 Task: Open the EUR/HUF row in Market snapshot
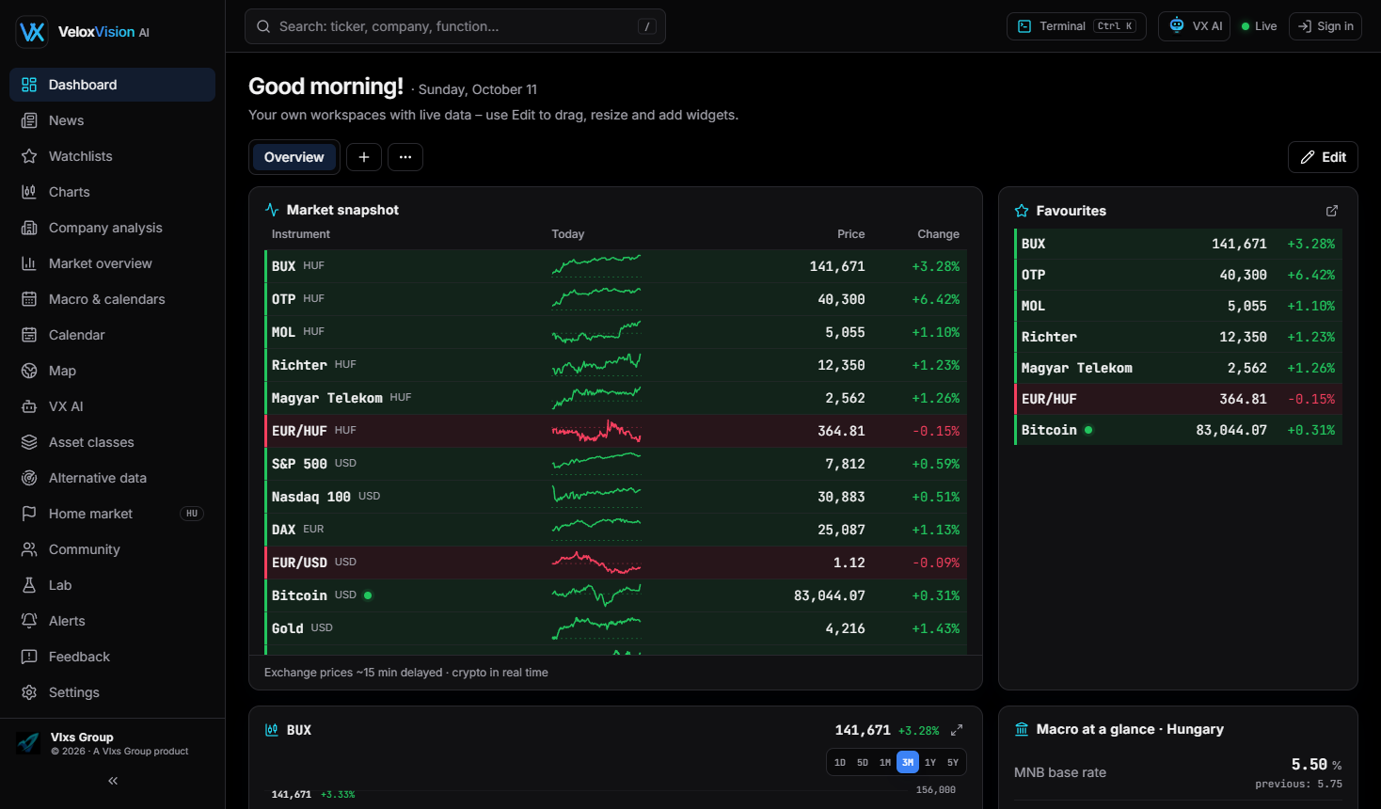tap(615, 431)
